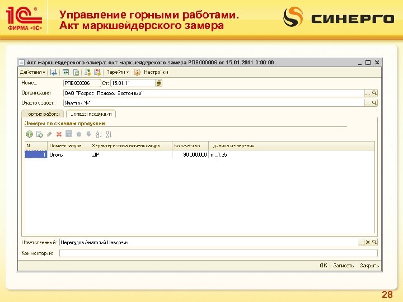This screenshot has width=403, height=302.
Task: Click the finish editing table icon
Action: point(69,134)
